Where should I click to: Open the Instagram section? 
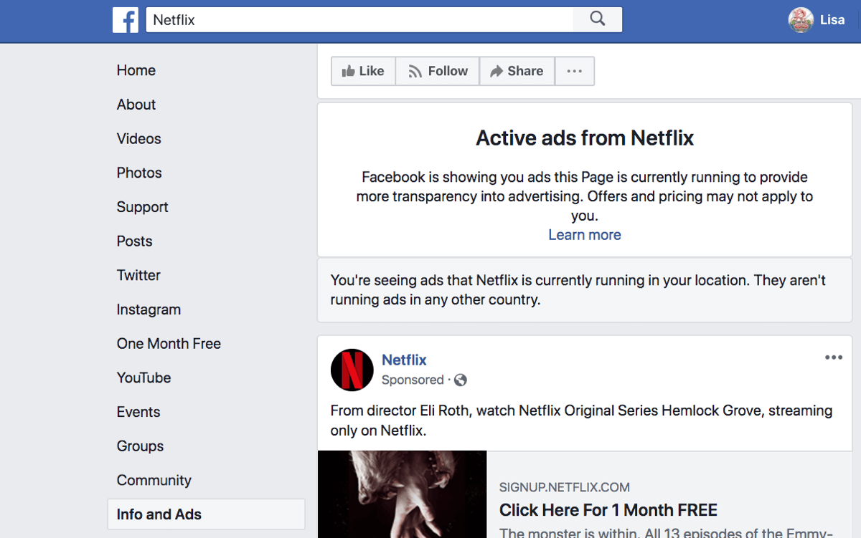[x=149, y=309]
